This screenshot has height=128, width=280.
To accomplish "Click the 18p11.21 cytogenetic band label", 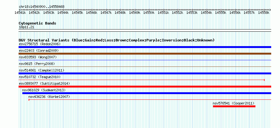I will [26, 27].
